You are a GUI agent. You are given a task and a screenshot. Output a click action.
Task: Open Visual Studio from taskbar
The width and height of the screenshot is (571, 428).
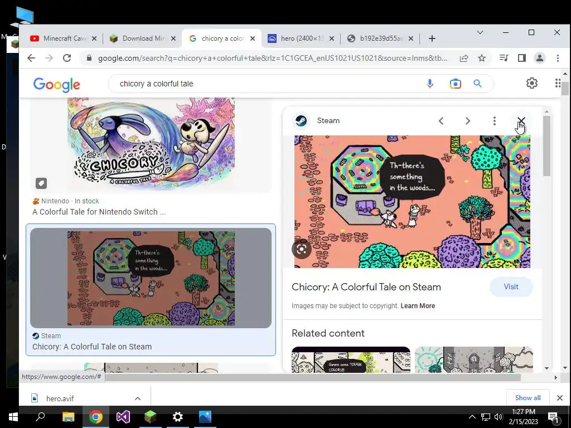tap(123, 417)
